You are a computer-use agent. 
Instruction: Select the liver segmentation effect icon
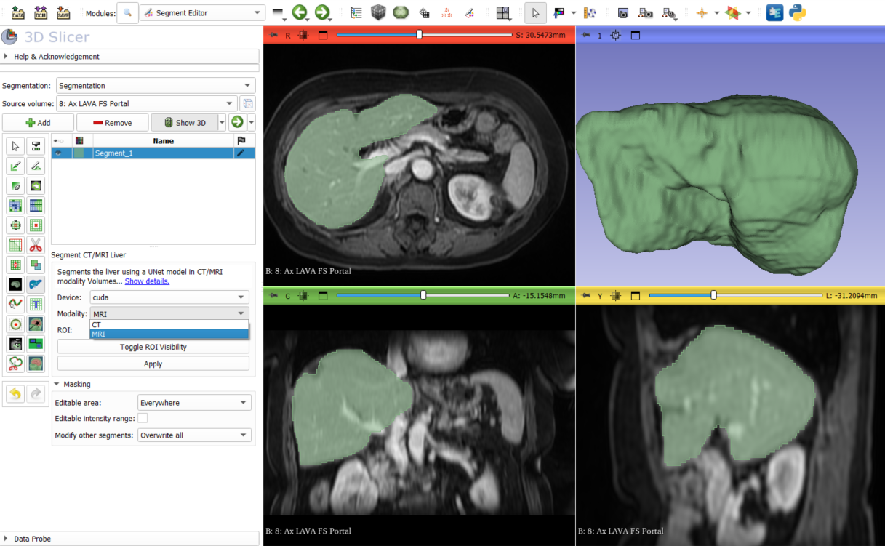tap(36, 284)
